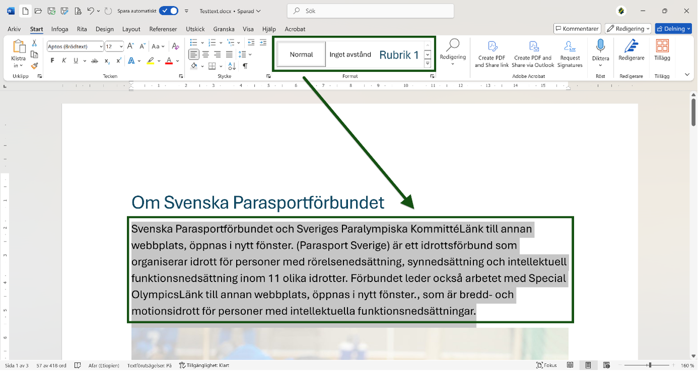Open the font size dropdown

coord(121,46)
